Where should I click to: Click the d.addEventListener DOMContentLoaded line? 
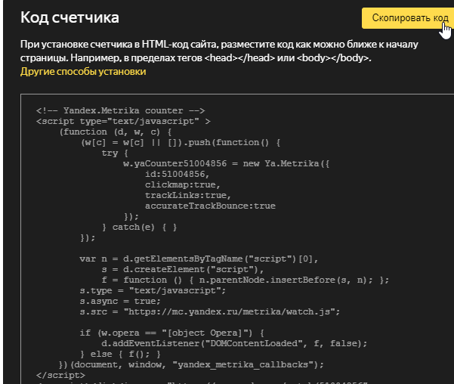pyautogui.click(x=234, y=344)
